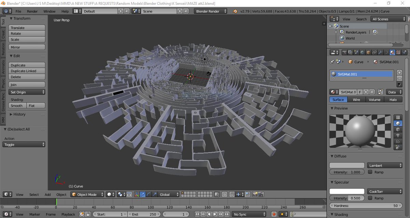Open the Add menu in 3D view
The width and height of the screenshot is (410, 218).
pyautogui.click(x=47, y=194)
